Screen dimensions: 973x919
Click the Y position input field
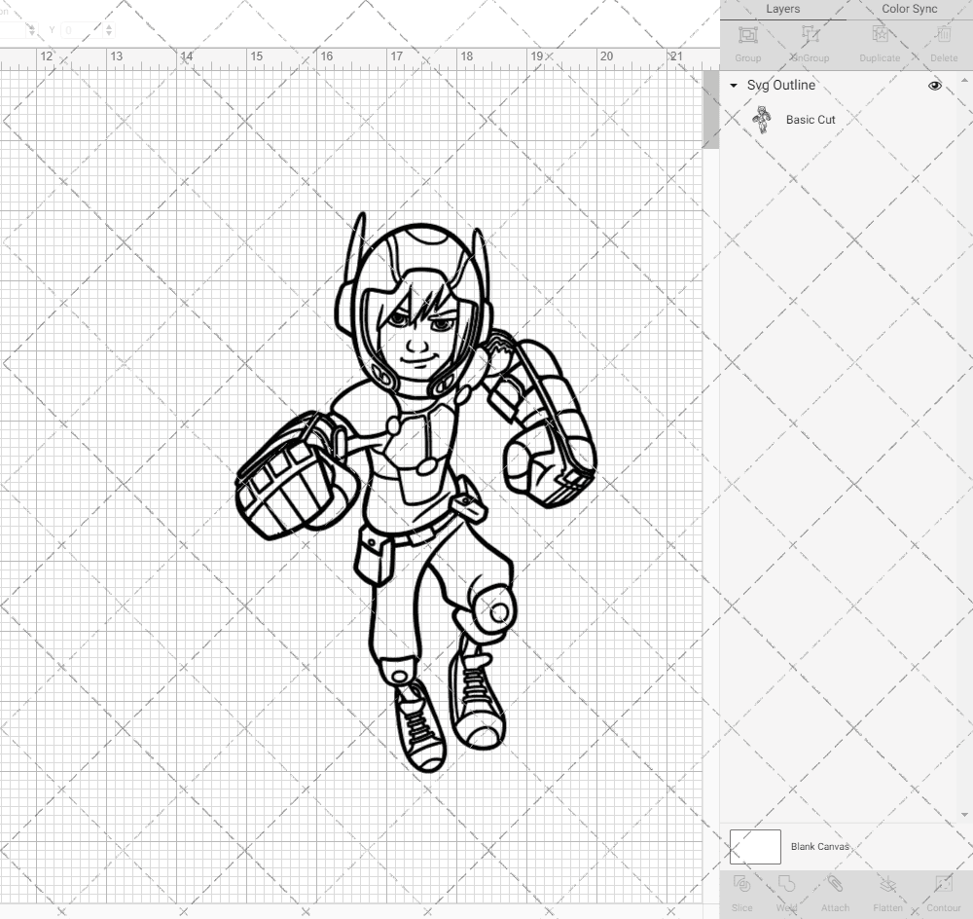(x=83, y=30)
